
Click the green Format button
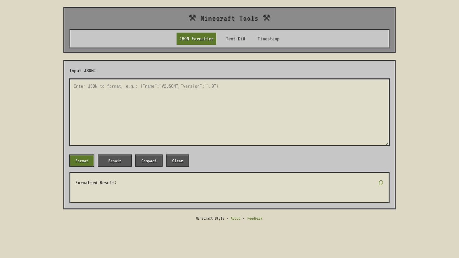(82, 161)
